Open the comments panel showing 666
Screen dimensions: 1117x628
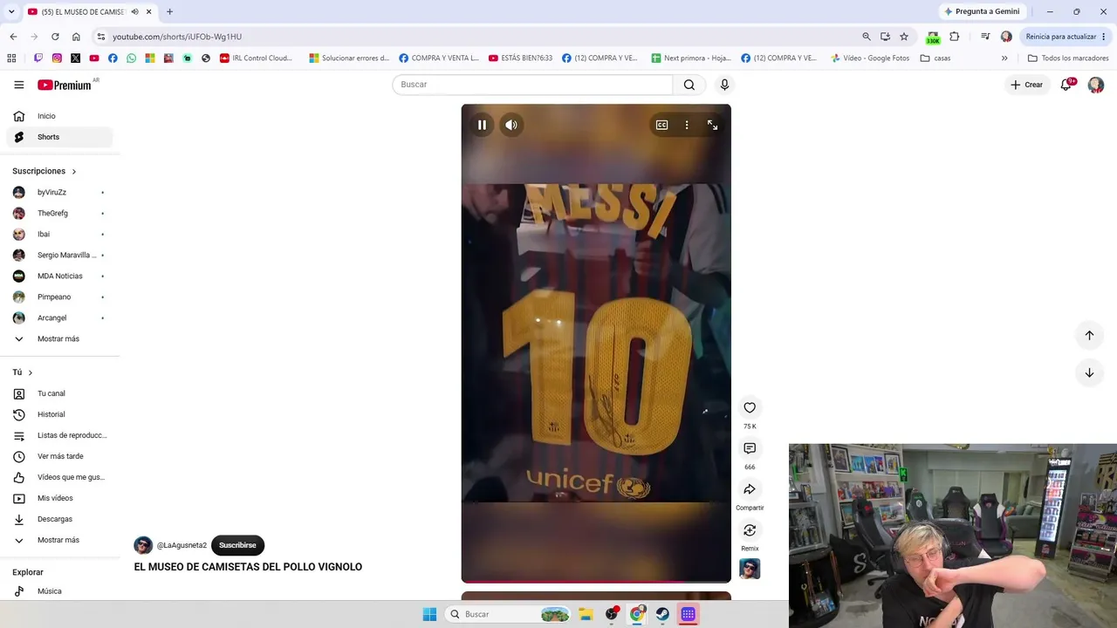pyautogui.click(x=750, y=448)
